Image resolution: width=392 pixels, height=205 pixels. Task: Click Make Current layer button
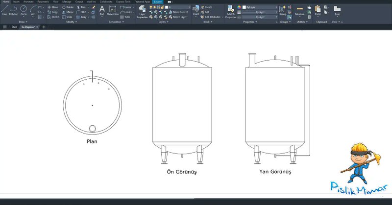[179, 12]
